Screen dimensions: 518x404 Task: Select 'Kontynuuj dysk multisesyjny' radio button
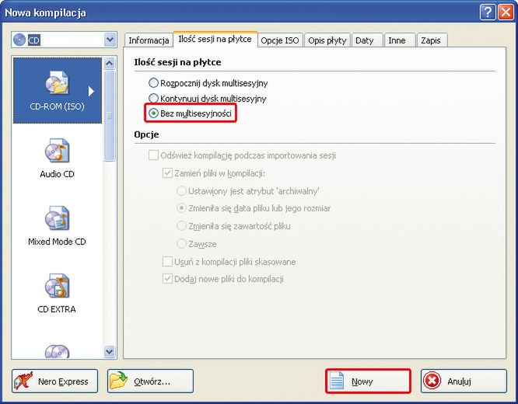(x=153, y=99)
